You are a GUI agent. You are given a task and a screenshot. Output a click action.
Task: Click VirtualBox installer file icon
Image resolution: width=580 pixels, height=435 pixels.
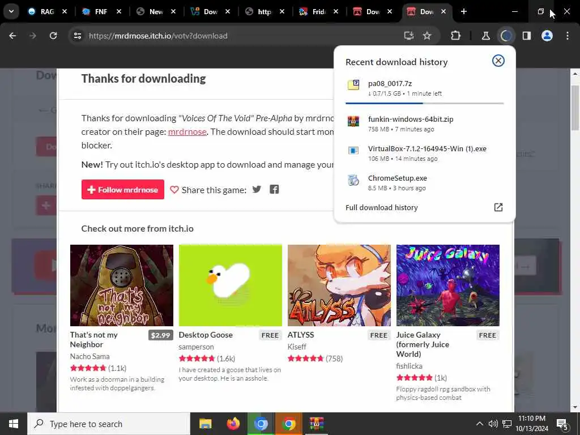tap(353, 150)
